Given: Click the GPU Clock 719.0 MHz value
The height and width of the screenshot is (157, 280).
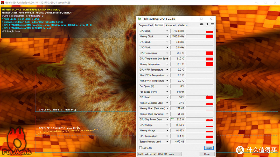Looking at the screenshot, I should coord(178,31).
